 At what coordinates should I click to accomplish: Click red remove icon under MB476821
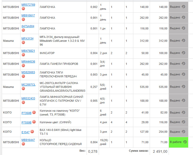(23, 55)
